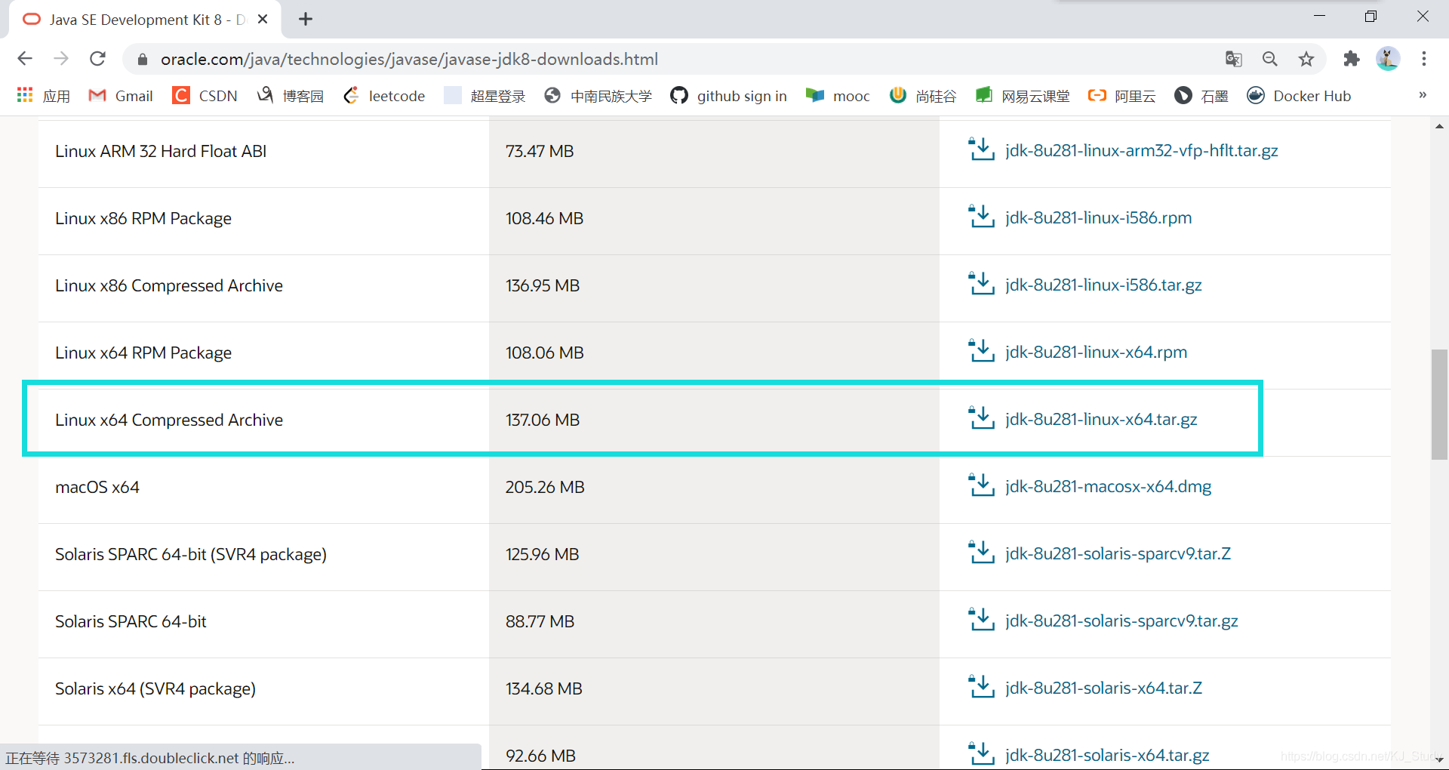Open the leetcode bookmark

(384, 96)
